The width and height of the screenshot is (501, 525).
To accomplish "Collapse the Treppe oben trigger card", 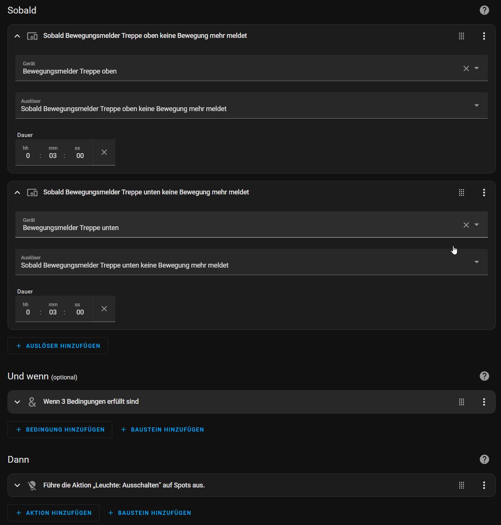I will point(17,36).
